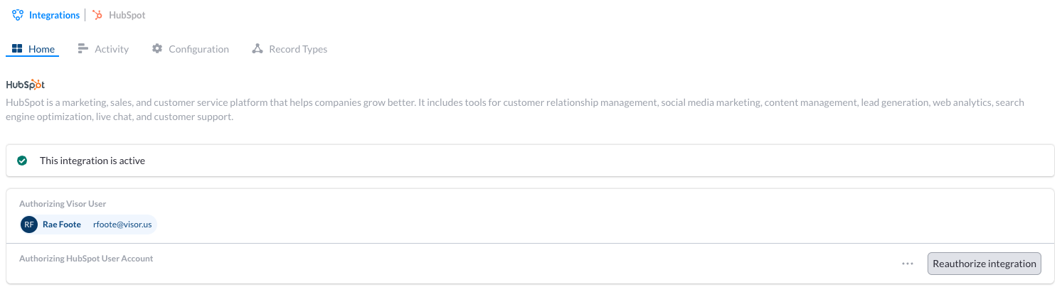Click the rfoote@visor.us email text
The height and width of the screenshot is (292, 1062).
click(122, 225)
